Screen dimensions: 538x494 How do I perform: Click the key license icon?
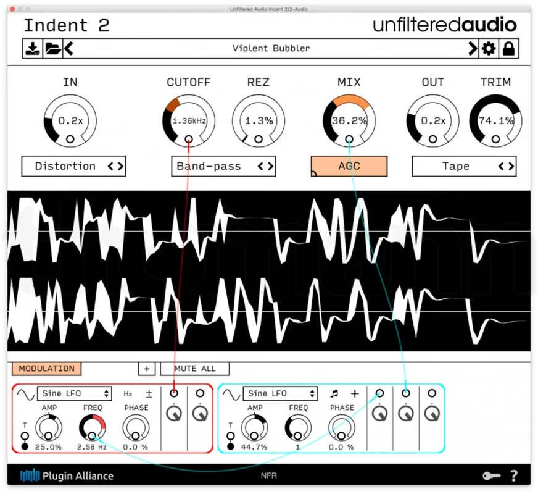point(491,476)
